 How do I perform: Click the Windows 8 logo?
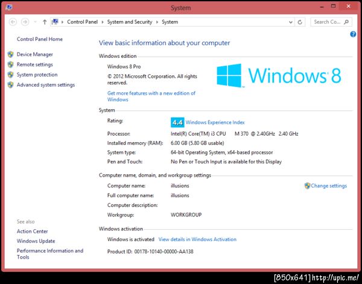pyautogui.click(x=279, y=75)
